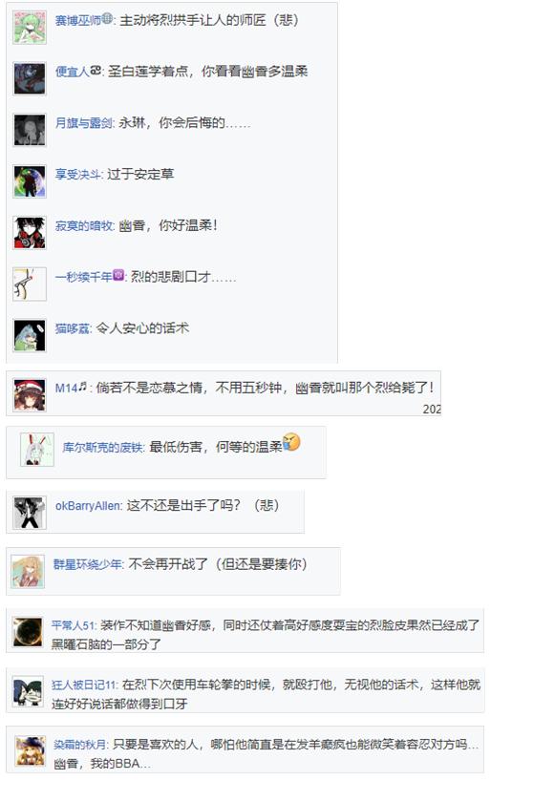Click emoji in 库尔斯克的废铁 comment

coord(291,442)
